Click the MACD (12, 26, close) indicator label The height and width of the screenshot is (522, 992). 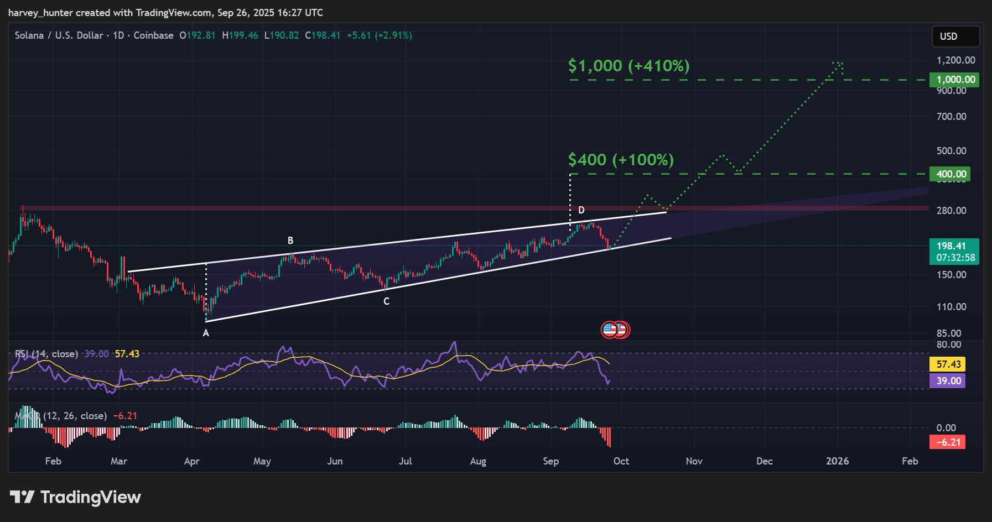pos(61,416)
